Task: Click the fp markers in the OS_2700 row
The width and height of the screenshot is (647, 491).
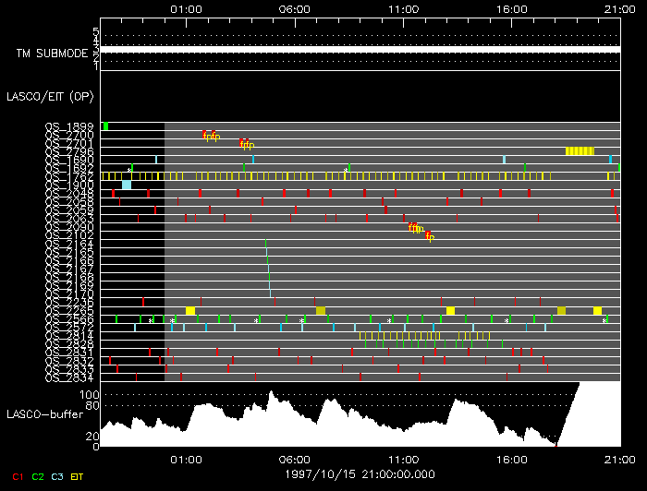Action: tap(212, 136)
